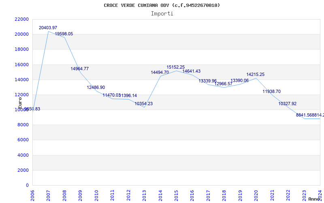Click the 11938.70 value label
This screenshot has height=203, width=324.
[x=272, y=92]
